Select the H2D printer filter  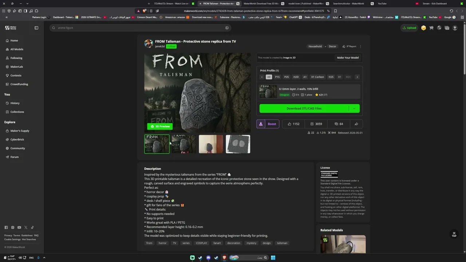point(296,77)
